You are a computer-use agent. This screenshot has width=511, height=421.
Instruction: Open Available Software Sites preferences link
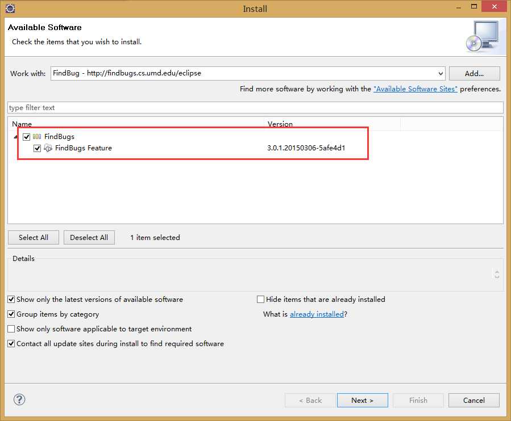(415, 89)
